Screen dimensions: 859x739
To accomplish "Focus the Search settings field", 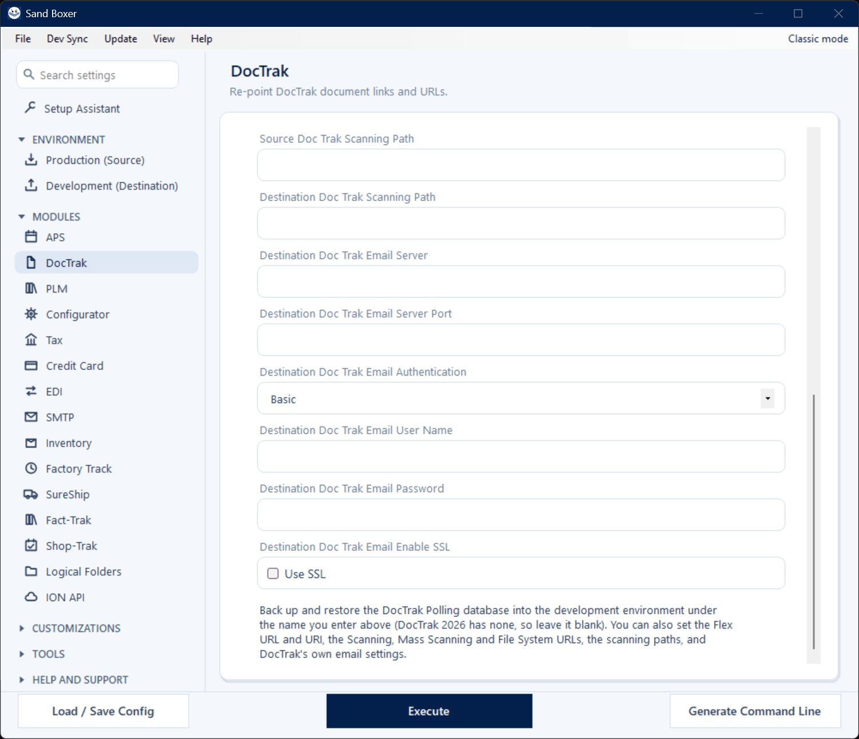I will [98, 75].
